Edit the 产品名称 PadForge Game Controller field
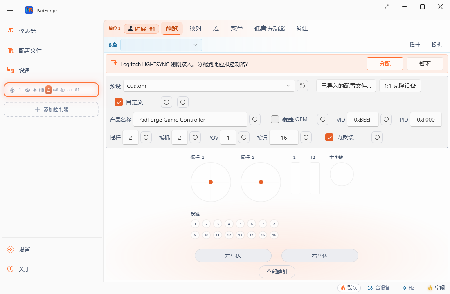Viewport: 450px width, 294px height. (190, 120)
